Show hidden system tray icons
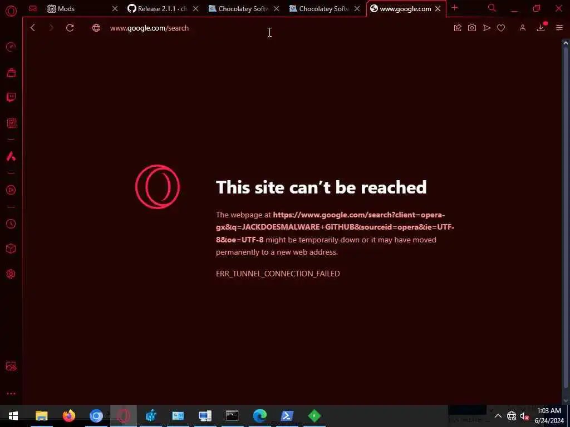Viewport: 570px width, 427px height. [x=498, y=416]
